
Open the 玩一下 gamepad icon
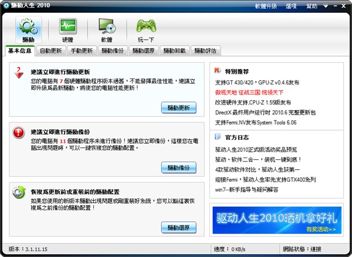(146, 29)
